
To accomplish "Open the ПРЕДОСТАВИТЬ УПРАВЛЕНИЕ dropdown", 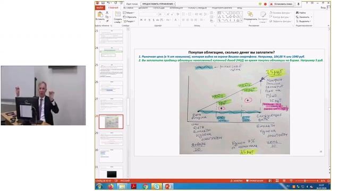I will pos(158,4).
